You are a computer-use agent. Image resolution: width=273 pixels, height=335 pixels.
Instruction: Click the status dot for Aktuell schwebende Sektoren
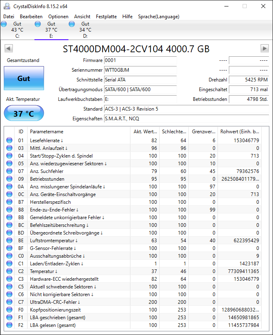[9, 287]
